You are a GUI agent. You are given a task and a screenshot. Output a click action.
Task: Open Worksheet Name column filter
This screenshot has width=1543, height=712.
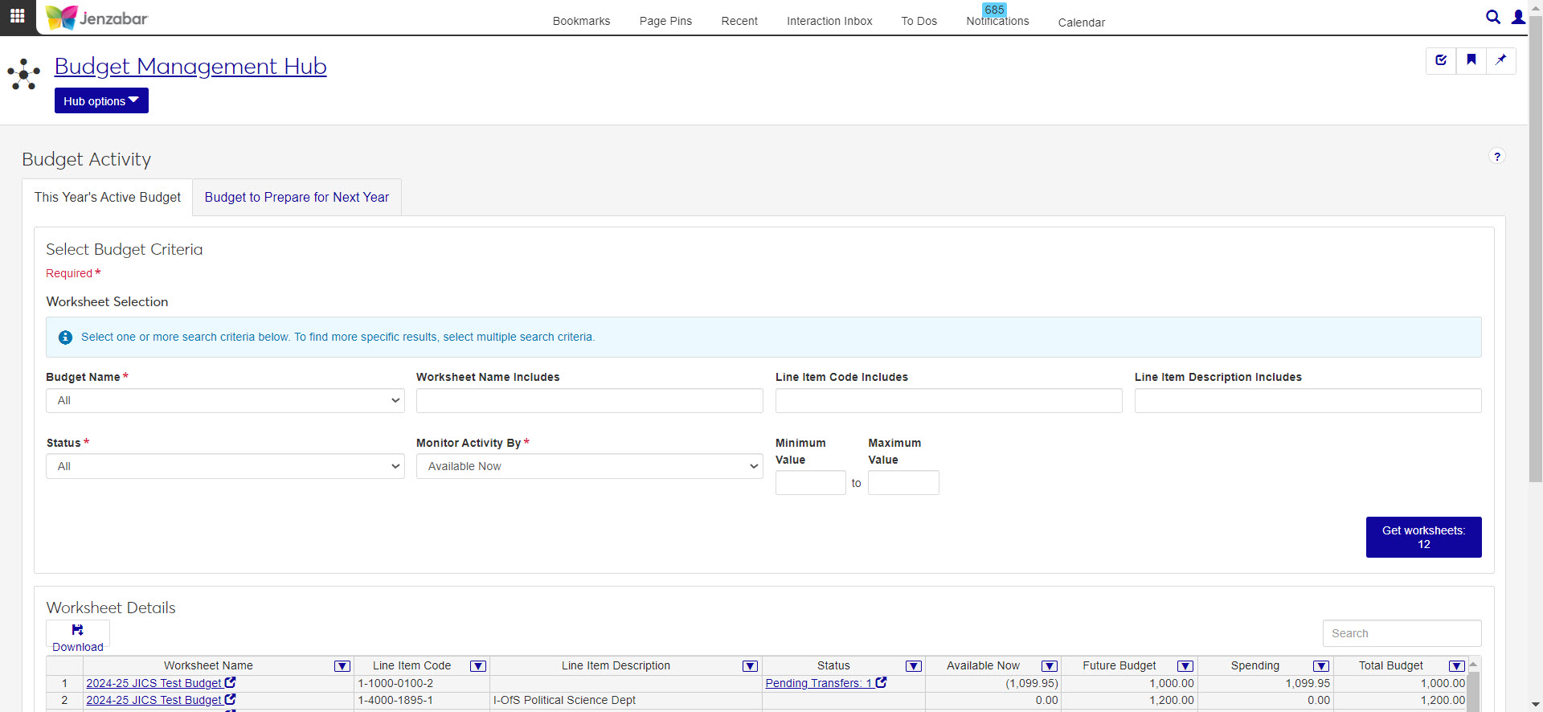click(342, 666)
